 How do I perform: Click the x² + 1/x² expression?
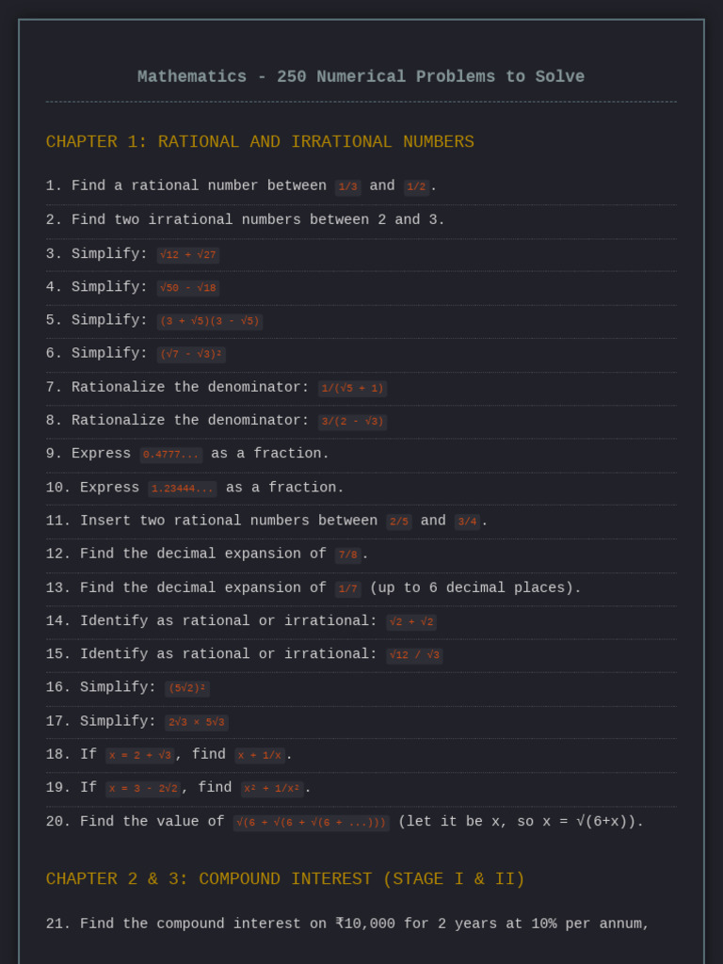coord(272,789)
